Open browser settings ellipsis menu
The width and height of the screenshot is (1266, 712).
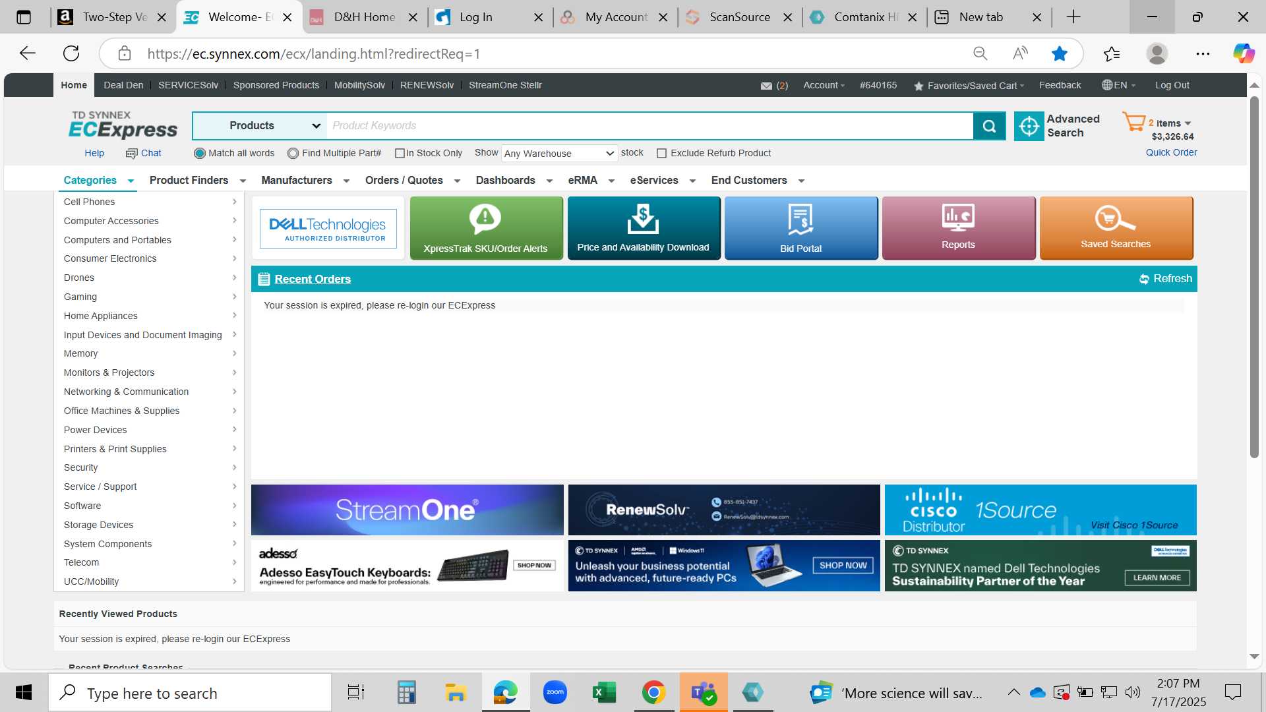[x=1203, y=53]
